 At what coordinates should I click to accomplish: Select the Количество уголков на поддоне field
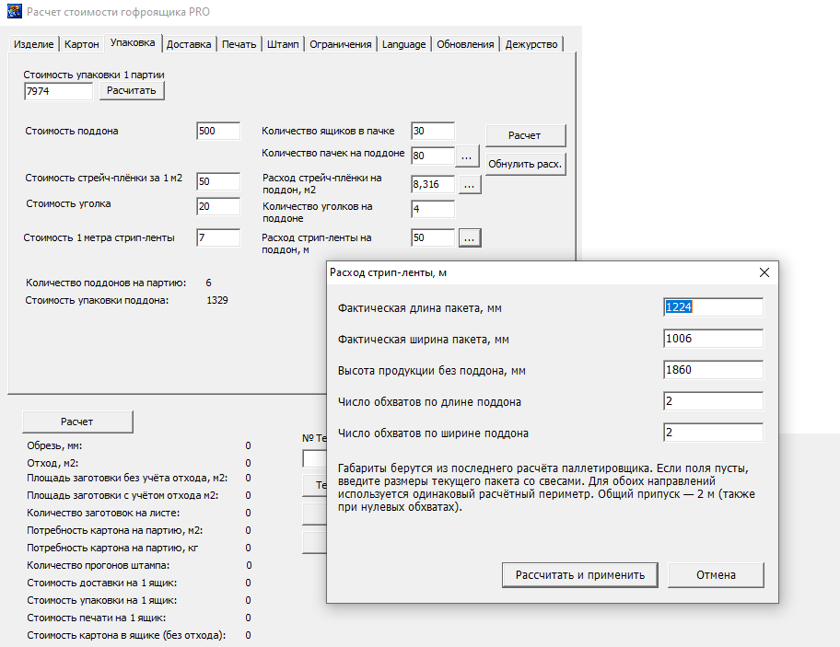coord(433,209)
